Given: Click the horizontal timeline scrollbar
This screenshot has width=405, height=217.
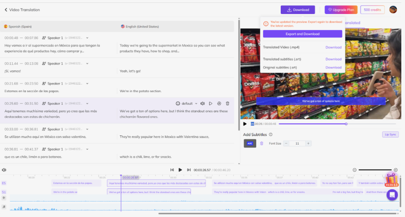Looking at the screenshot, I should [277, 214].
